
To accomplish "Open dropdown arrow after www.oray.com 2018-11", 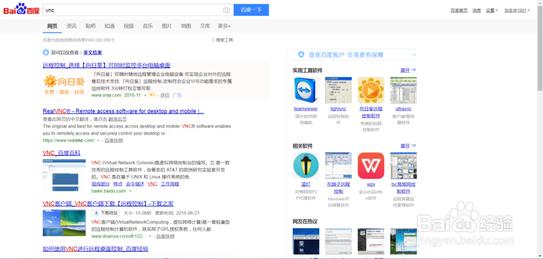I will (x=145, y=95).
